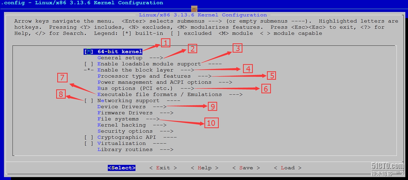The image size is (408, 180).
Task: Open the Kernel hacking submenu
Action: click(x=132, y=125)
